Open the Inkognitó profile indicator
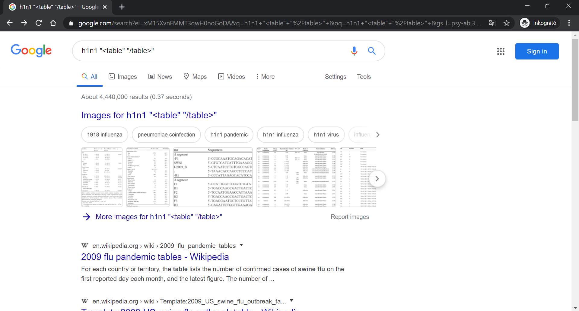The height and width of the screenshot is (311, 579). [539, 23]
